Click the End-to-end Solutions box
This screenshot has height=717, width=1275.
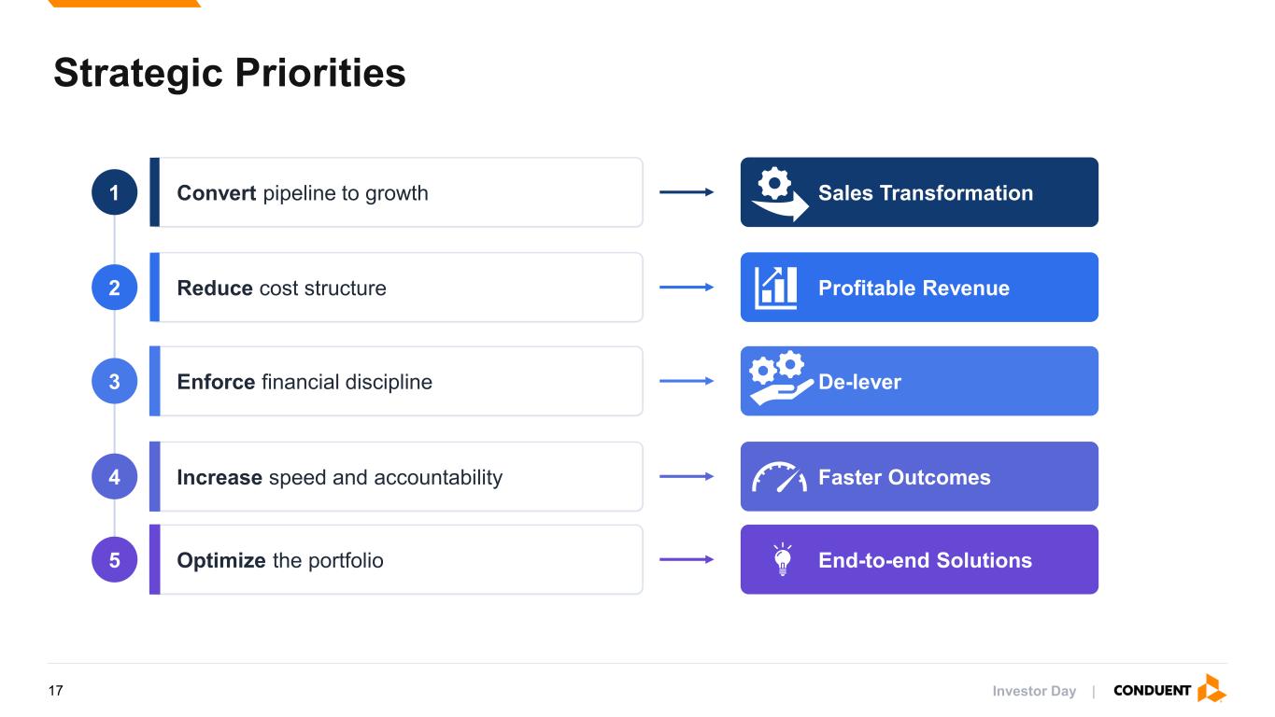[919, 559]
